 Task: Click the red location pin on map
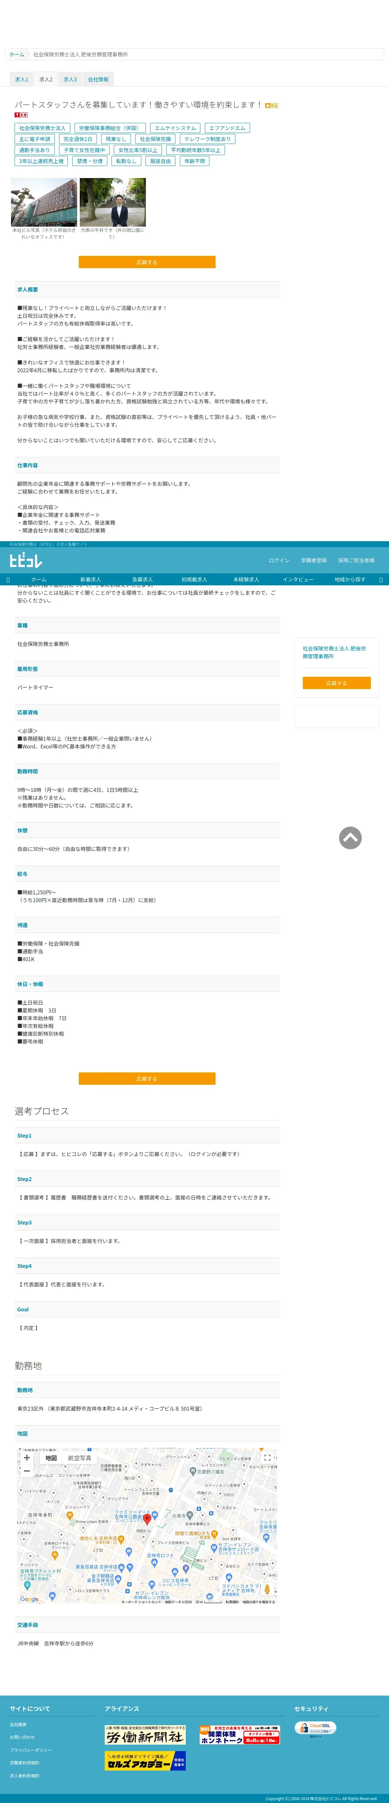(x=147, y=1520)
